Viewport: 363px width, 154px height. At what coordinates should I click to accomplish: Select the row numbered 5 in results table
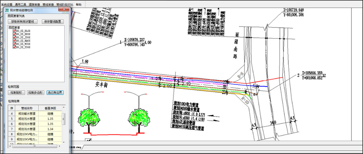click(35, 119)
